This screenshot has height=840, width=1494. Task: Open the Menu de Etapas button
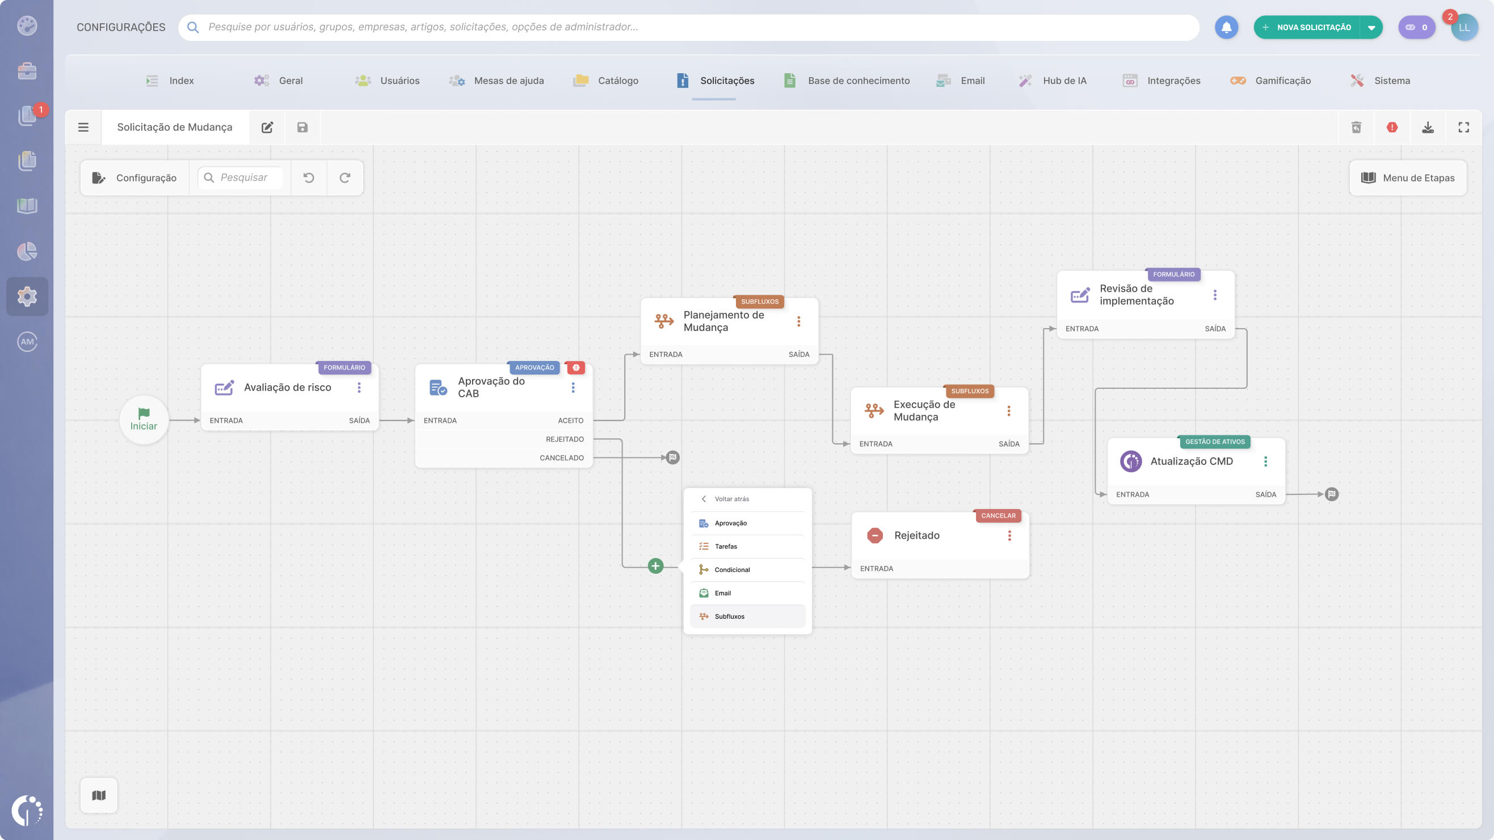(1408, 178)
